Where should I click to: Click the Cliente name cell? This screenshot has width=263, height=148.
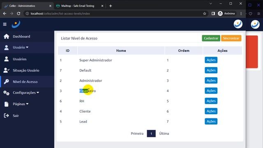click(x=85, y=111)
